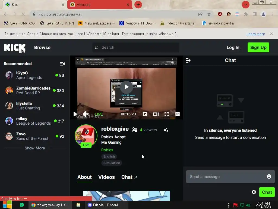Click the system volume tray icon
Image resolution: width=278 pixels, height=209 pixels.
click(248, 205)
